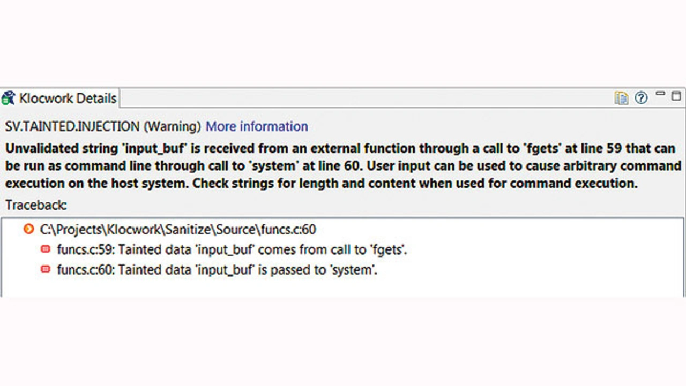Click the empty tab bar area beside Klocwork Details
The height and width of the screenshot is (386, 686).
pyautogui.click(x=364, y=98)
